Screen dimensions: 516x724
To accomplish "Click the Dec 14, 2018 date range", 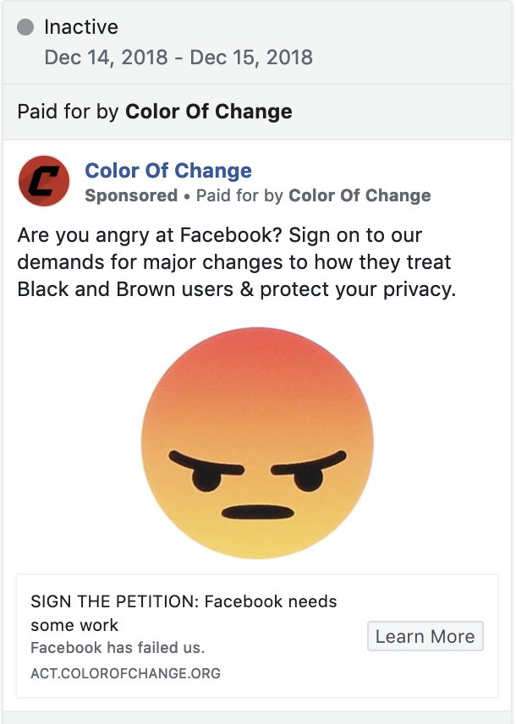I will click(178, 58).
